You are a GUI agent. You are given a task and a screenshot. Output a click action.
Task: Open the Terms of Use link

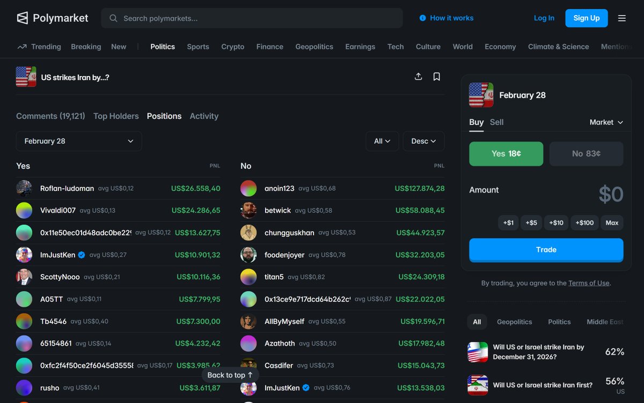pos(589,283)
